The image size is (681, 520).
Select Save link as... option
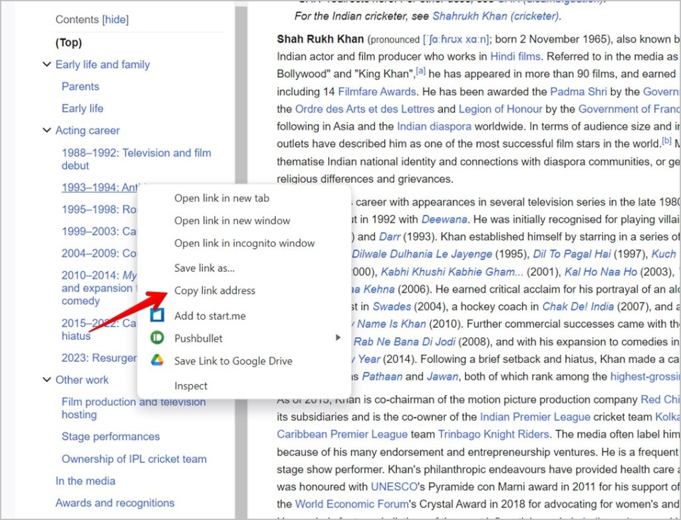[x=204, y=268]
